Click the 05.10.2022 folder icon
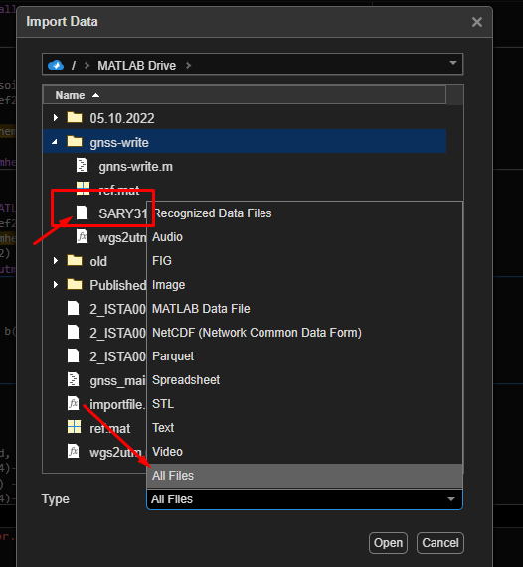 75,117
